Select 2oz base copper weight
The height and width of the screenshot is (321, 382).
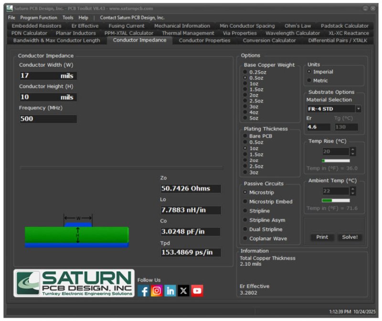(245, 95)
